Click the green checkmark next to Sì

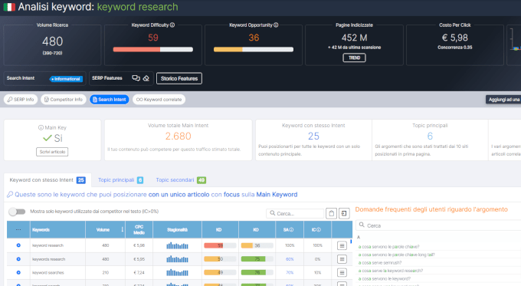(48, 138)
